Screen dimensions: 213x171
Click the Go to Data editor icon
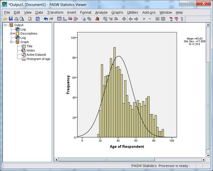click(59, 19)
